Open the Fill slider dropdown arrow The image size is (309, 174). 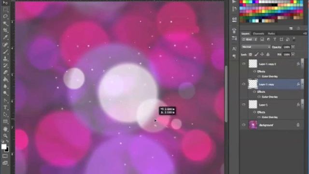(x=293, y=55)
